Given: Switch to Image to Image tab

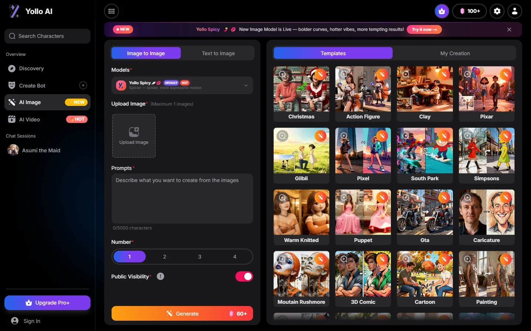Looking at the screenshot, I should [146, 53].
